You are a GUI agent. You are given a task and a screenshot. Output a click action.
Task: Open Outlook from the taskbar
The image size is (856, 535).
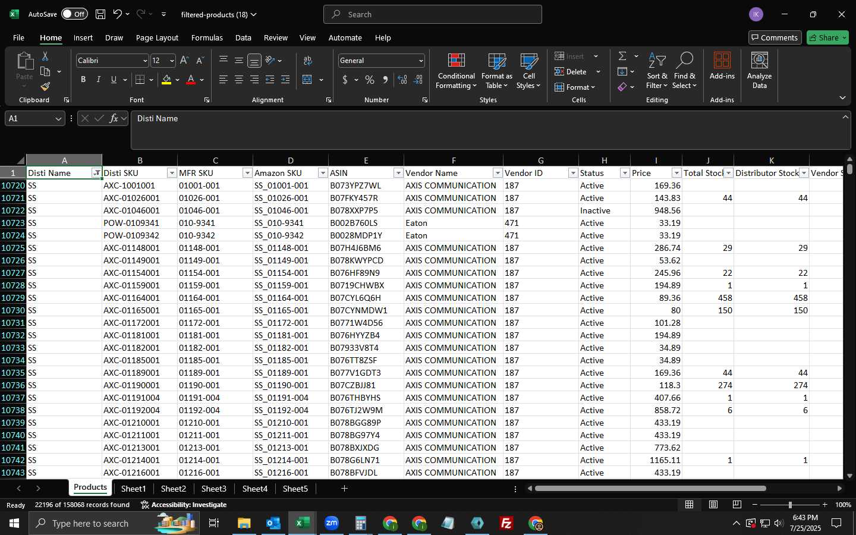coord(273,523)
